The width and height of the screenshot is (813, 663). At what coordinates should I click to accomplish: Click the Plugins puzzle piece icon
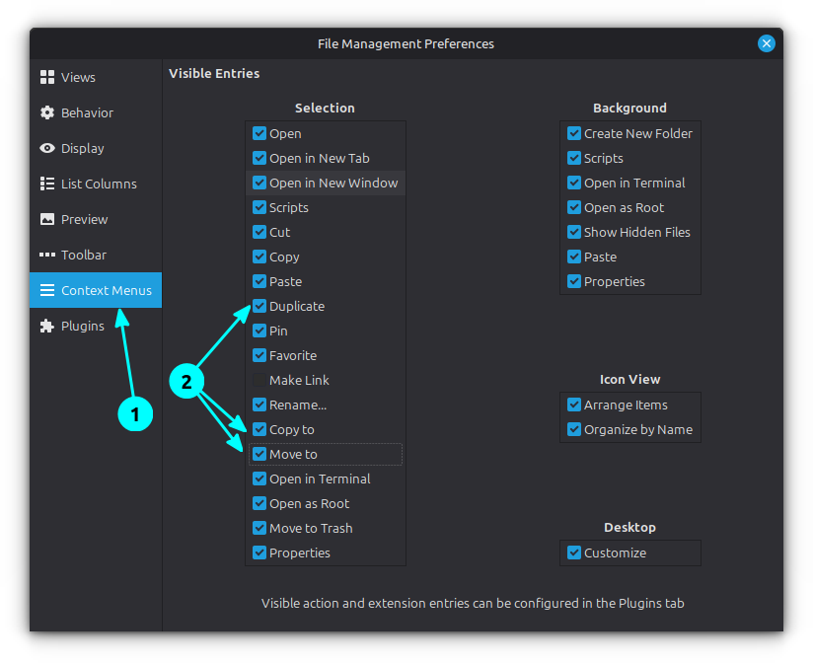tap(46, 326)
